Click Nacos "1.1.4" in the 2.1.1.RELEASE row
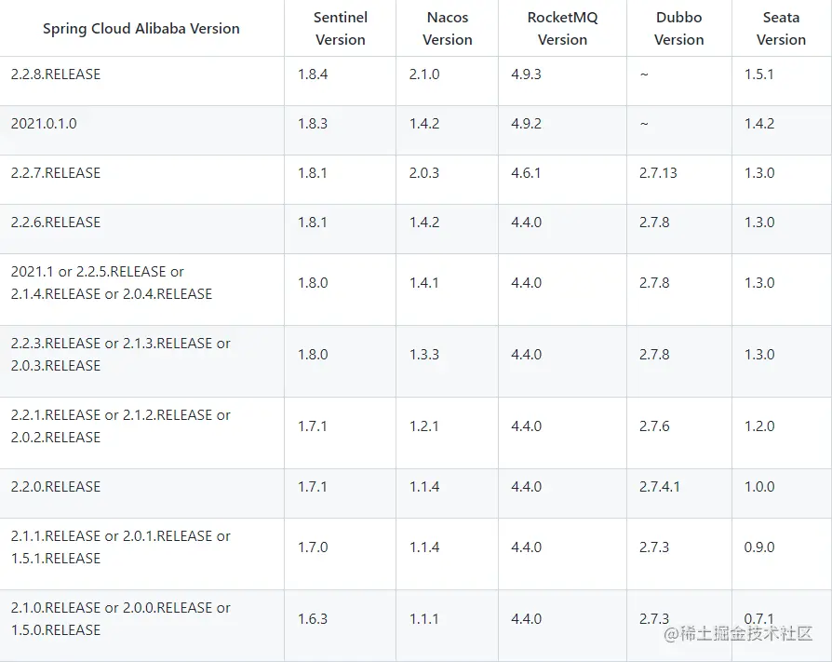The width and height of the screenshot is (832, 662). (x=424, y=547)
